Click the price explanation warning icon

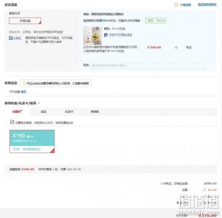(x=176, y=5)
